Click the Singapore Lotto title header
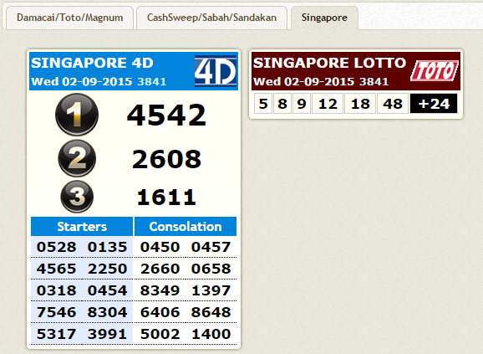 pyautogui.click(x=329, y=63)
